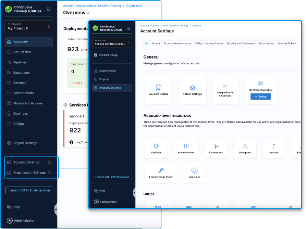Click Administrator avatar in back window
Screen dimensions: 307x229
10,220
